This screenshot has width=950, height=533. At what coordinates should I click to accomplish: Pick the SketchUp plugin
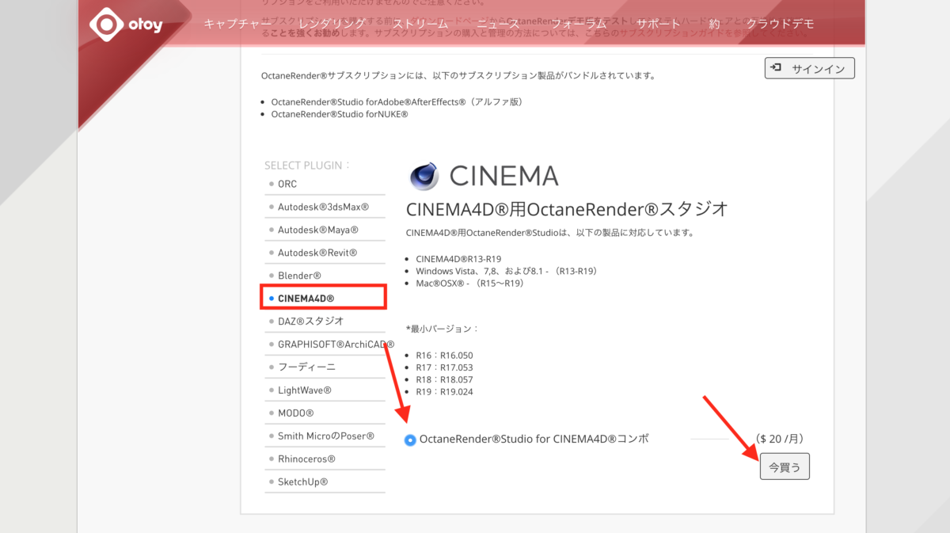(302, 482)
